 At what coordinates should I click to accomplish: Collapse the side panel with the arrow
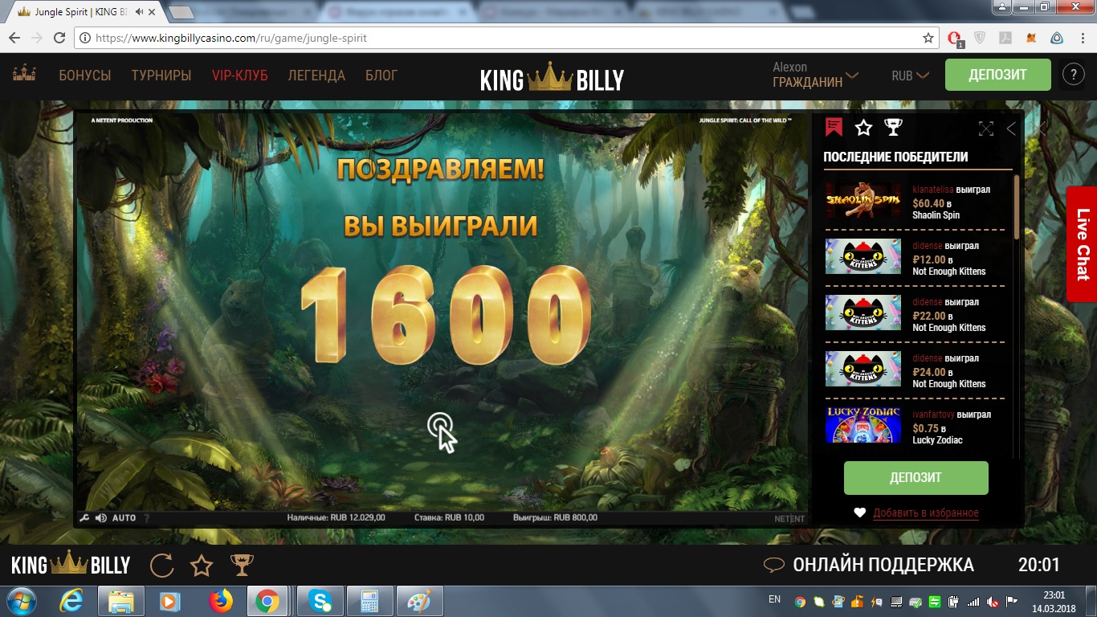coord(1011,129)
